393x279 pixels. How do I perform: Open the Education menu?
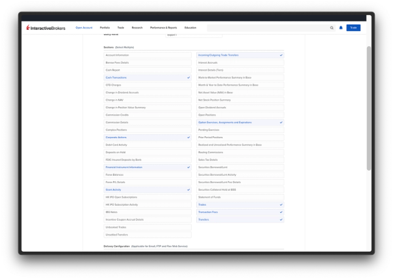(190, 28)
